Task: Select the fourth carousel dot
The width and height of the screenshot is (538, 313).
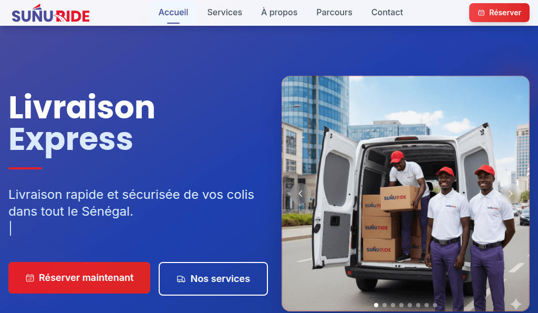Action: click(x=401, y=305)
